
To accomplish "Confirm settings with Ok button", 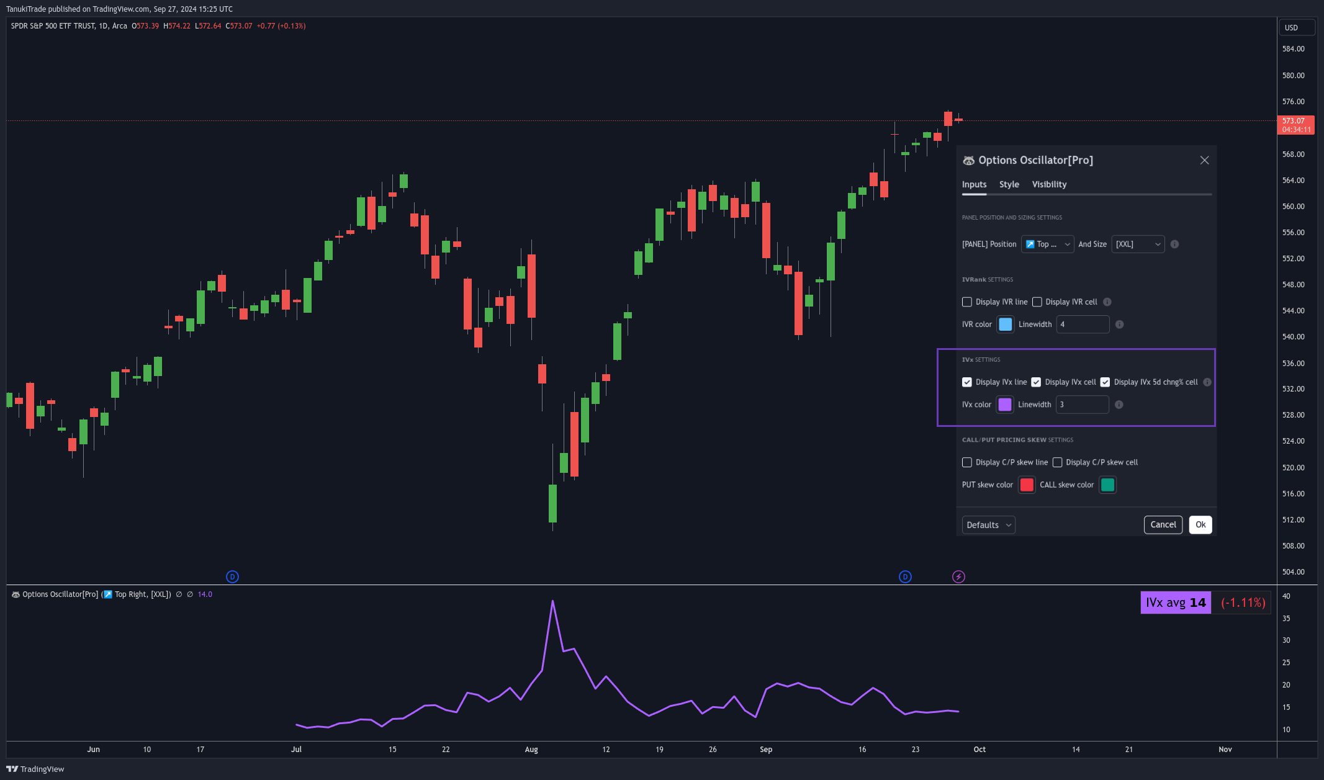I will pos(1200,525).
